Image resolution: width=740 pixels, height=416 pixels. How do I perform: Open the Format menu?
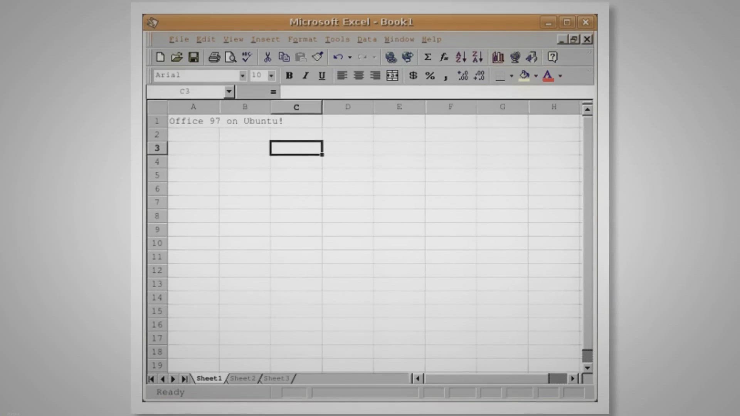pyautogui.click(x=302, y=39)
